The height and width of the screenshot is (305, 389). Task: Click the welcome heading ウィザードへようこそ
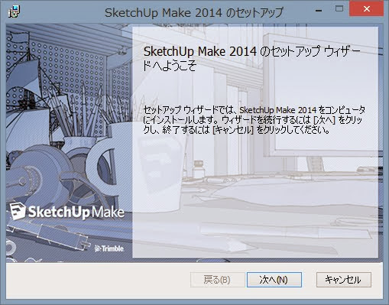(252, 59)
